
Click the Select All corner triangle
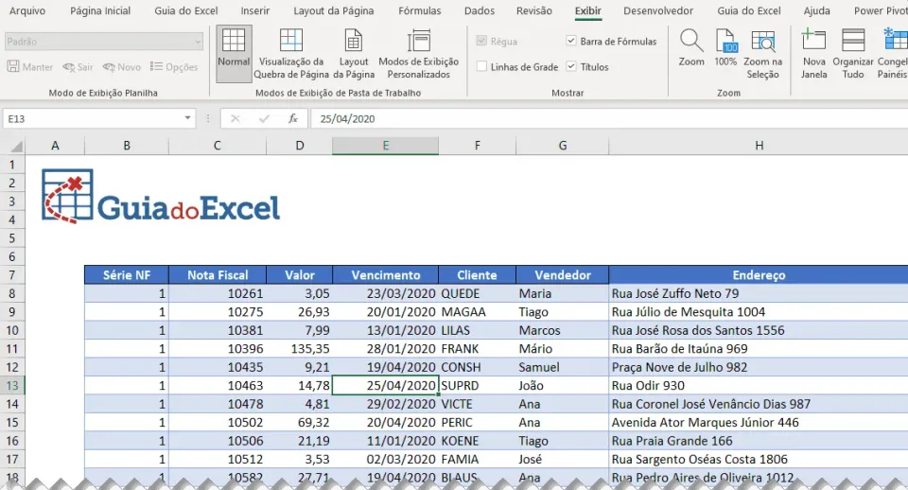[16, 146]
